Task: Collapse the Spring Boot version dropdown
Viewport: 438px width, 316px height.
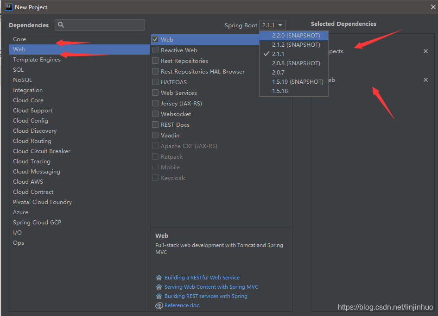Action: click(273, 25)
